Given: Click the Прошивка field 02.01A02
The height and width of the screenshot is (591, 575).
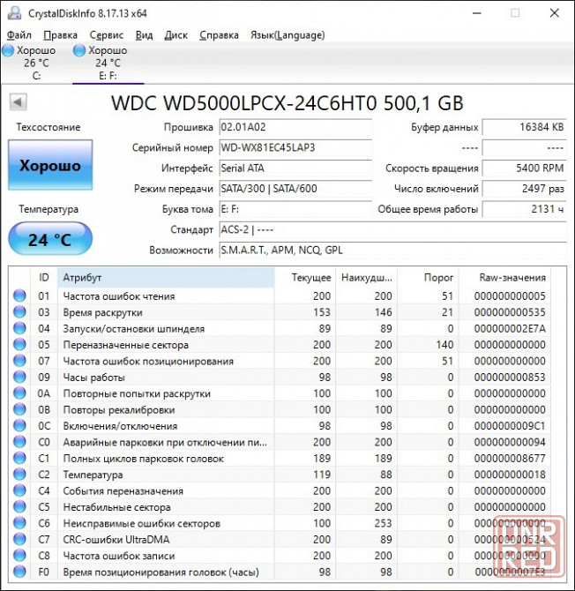Looking at the screenshot, I should tap(295, 127).
